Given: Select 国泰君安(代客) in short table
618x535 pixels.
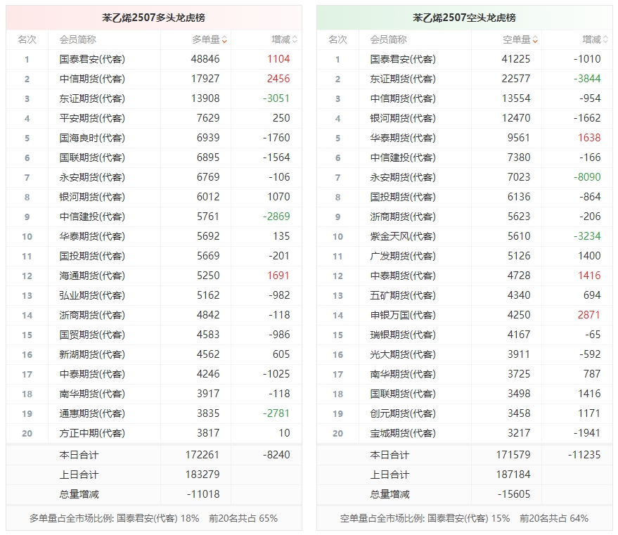Looking at the screenshot, I should pos(403,59).
